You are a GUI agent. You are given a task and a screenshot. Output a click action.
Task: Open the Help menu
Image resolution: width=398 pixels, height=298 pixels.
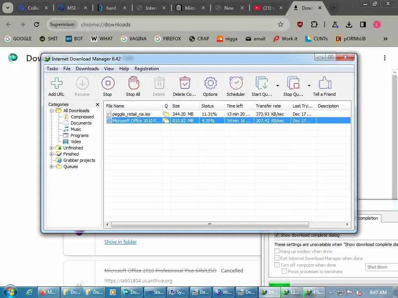click(x=124, y=69)
